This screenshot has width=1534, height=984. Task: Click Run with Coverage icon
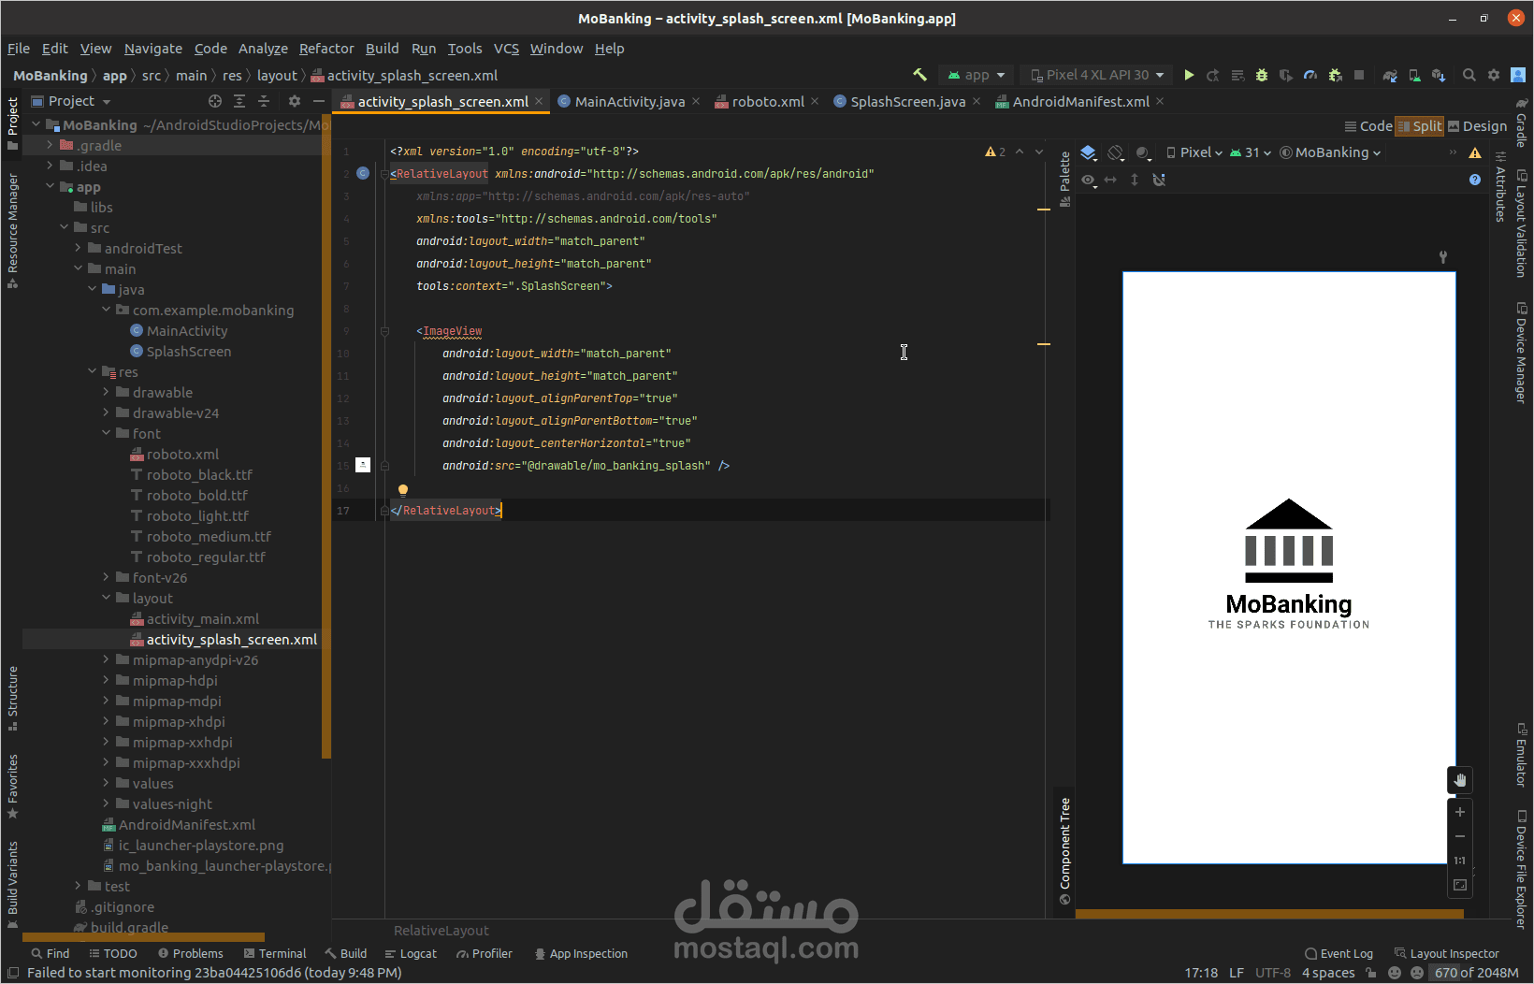(x=1286, y=75)
